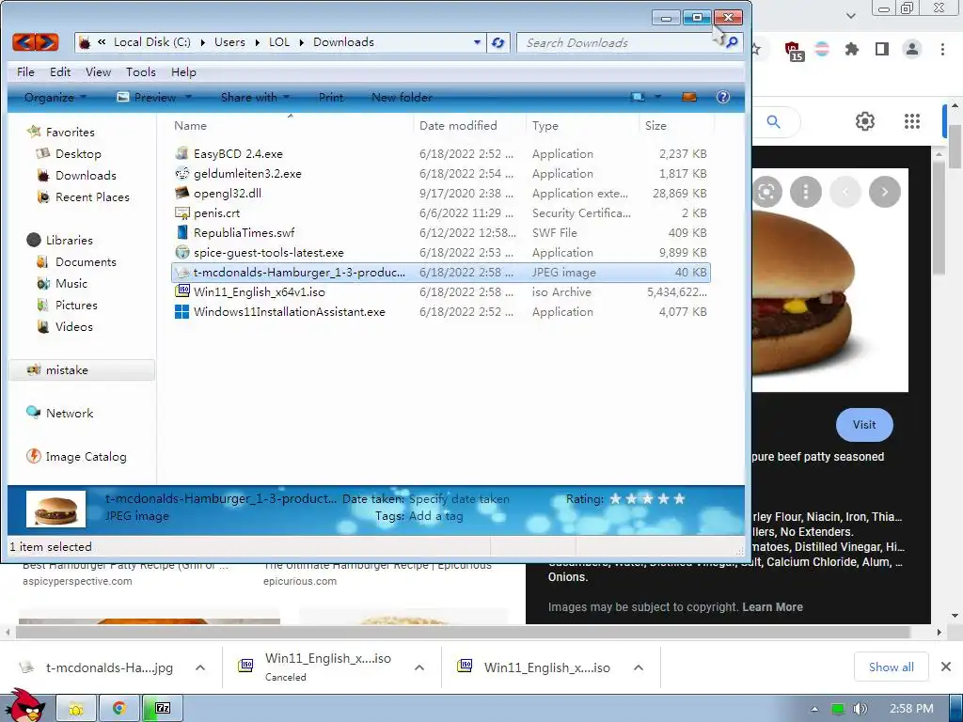
Task: Open Explorer help question mark icon
Action: (x=723, y=97)
